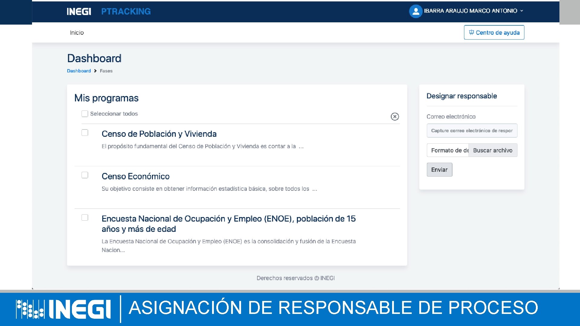The width and height of the screenshot is (580, 326).
Task: Click the user avatar icon
Action: [416, 11]
